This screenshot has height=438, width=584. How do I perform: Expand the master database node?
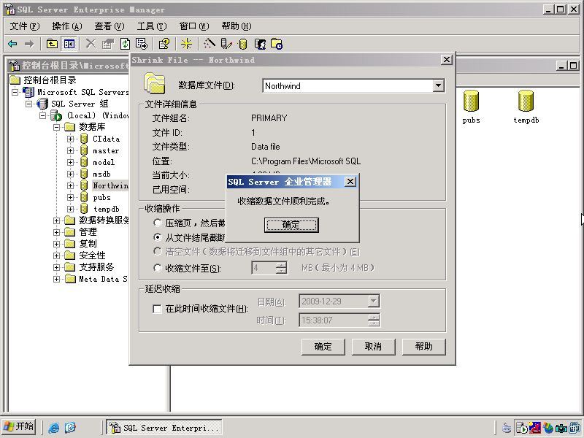click(x=70, y=150)
